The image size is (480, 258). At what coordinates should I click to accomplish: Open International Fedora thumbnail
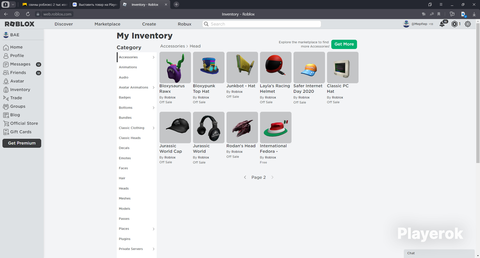(x=276, y=127)
